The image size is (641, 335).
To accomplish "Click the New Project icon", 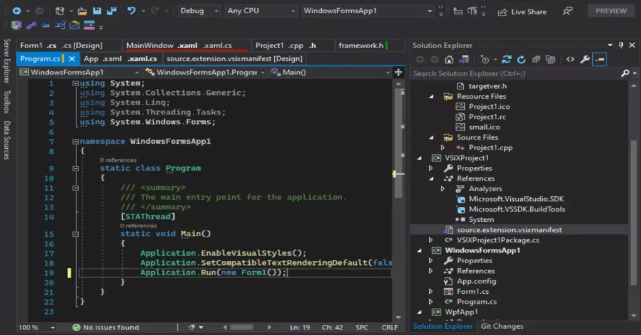I will [59, 11].
